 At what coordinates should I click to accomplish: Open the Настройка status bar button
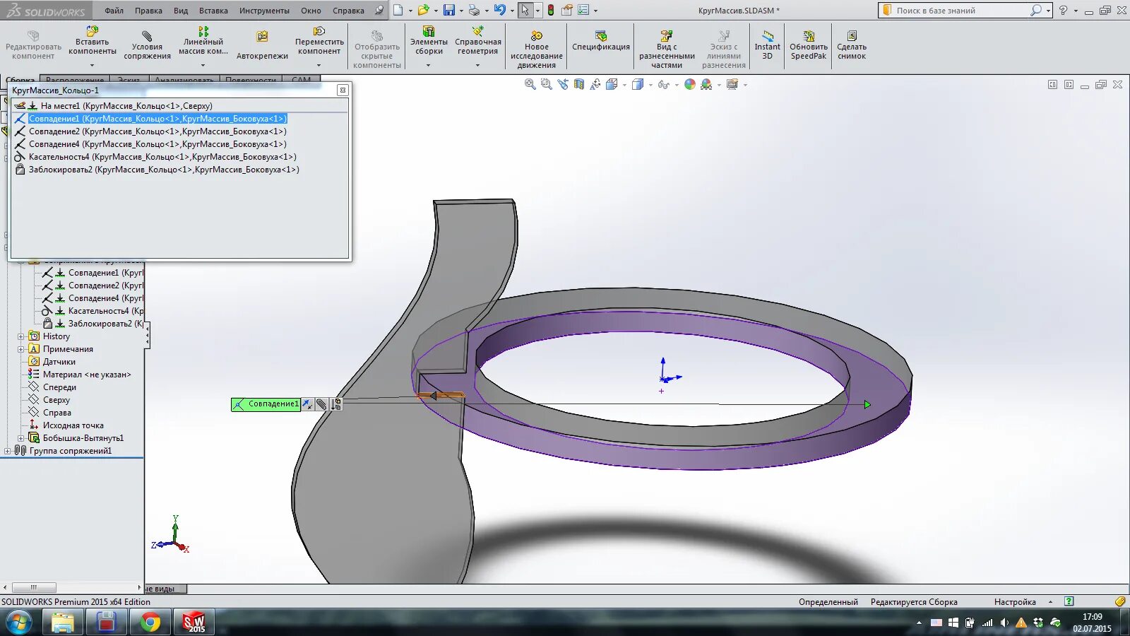coord(1015,602)
